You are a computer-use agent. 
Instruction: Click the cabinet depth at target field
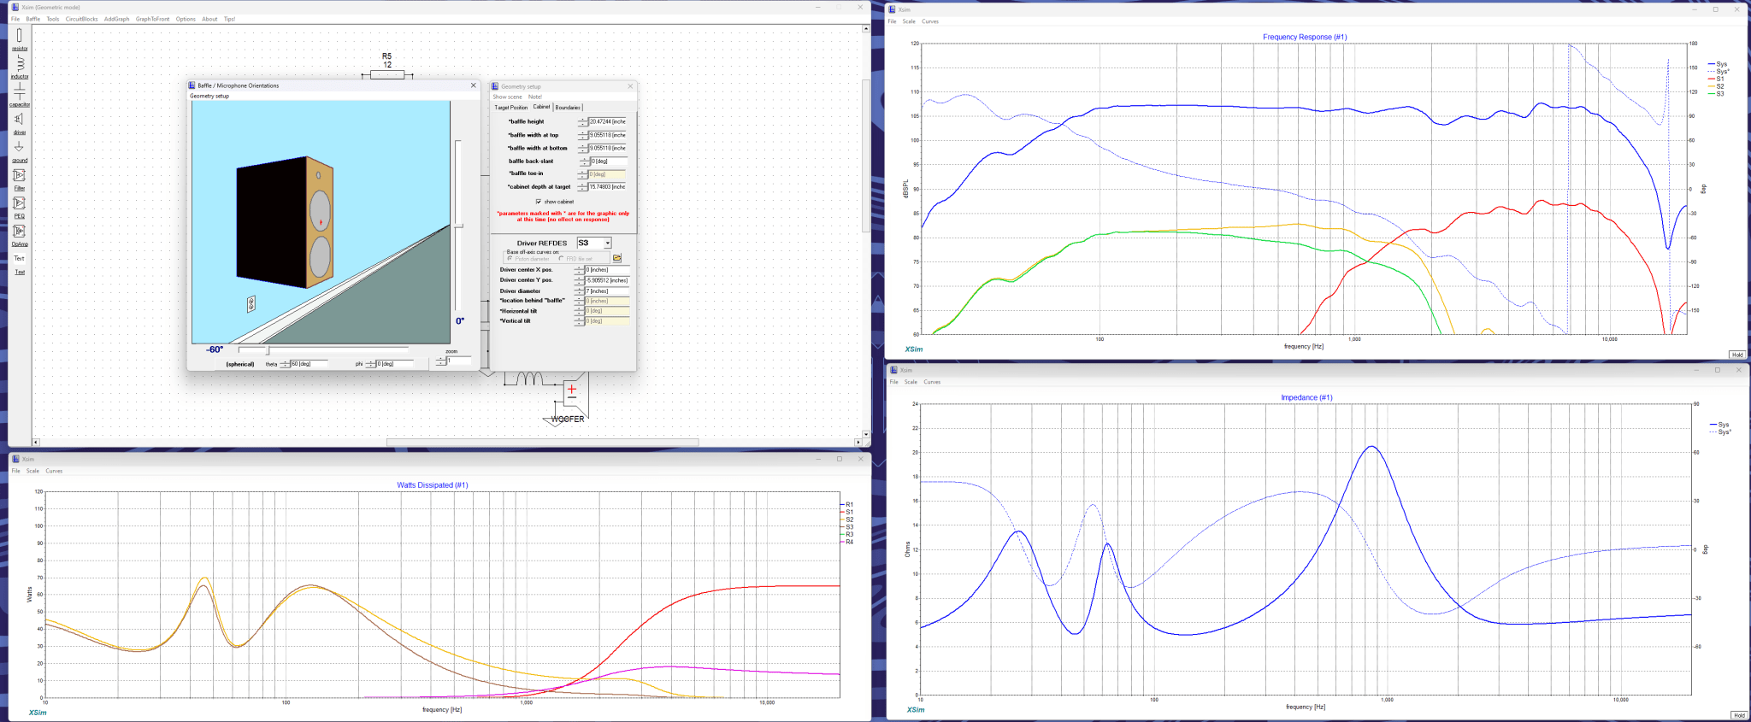click(608, 186)
